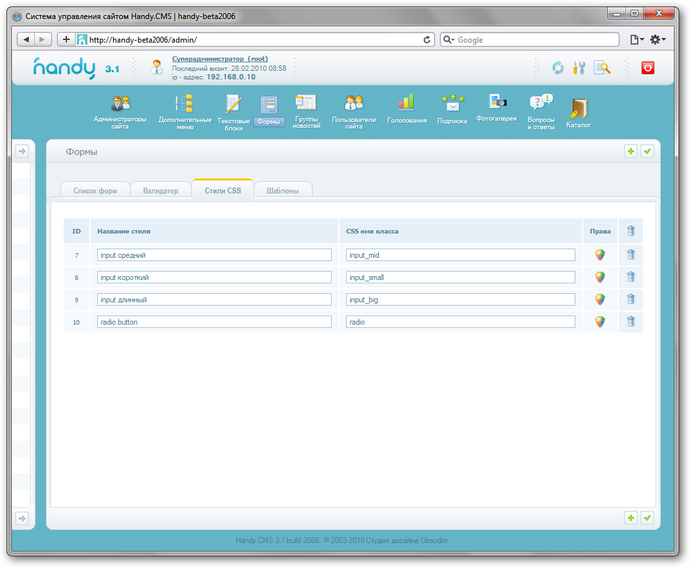Expand left sidebar with top arrow
Image resolution: width=691 pixels, height=568 pixels.
(22, 152)
